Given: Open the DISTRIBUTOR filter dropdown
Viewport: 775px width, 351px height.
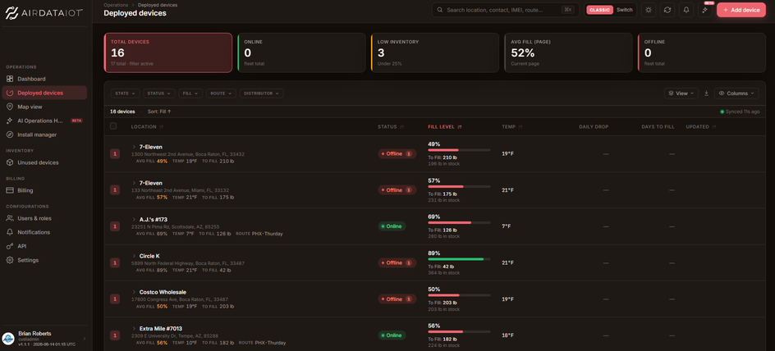Looking at the screenshot, I should click(261, 93).
